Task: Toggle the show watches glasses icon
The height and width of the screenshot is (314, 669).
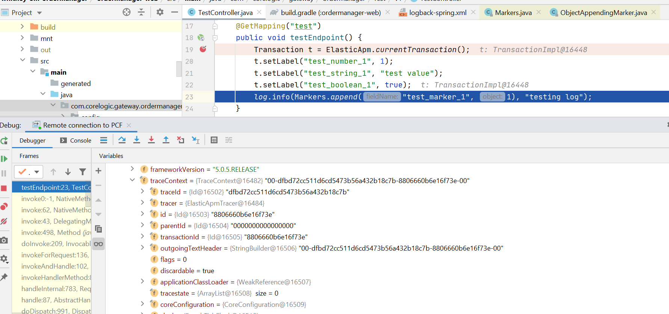Action: click(x=98, y=244)
